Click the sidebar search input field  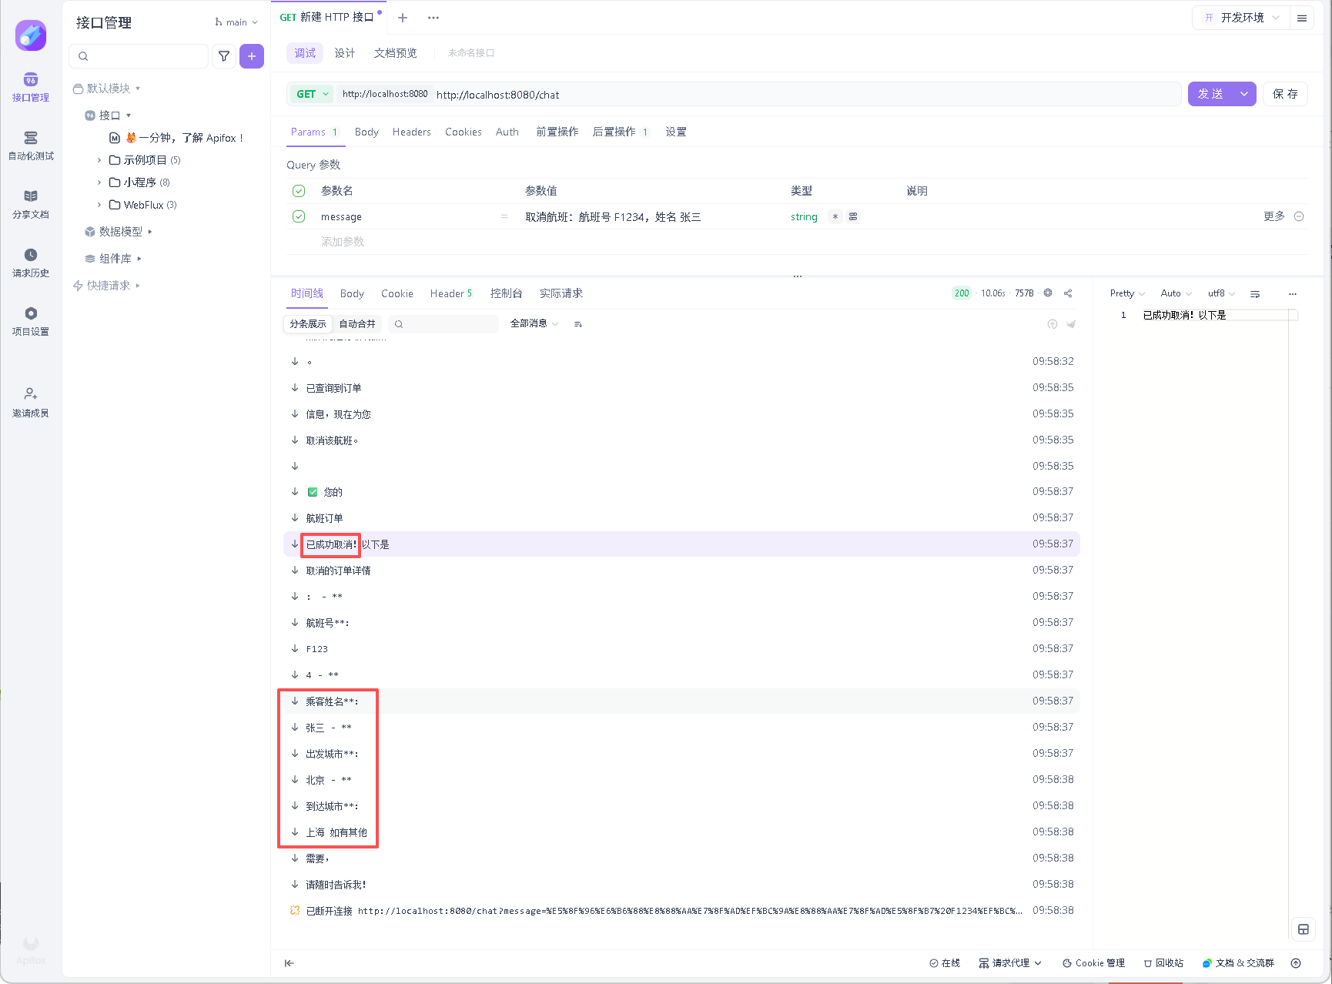[139, 56]
